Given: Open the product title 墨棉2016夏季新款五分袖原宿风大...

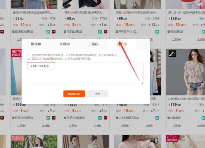Looking at the screenshot, I should click(33, 12).
